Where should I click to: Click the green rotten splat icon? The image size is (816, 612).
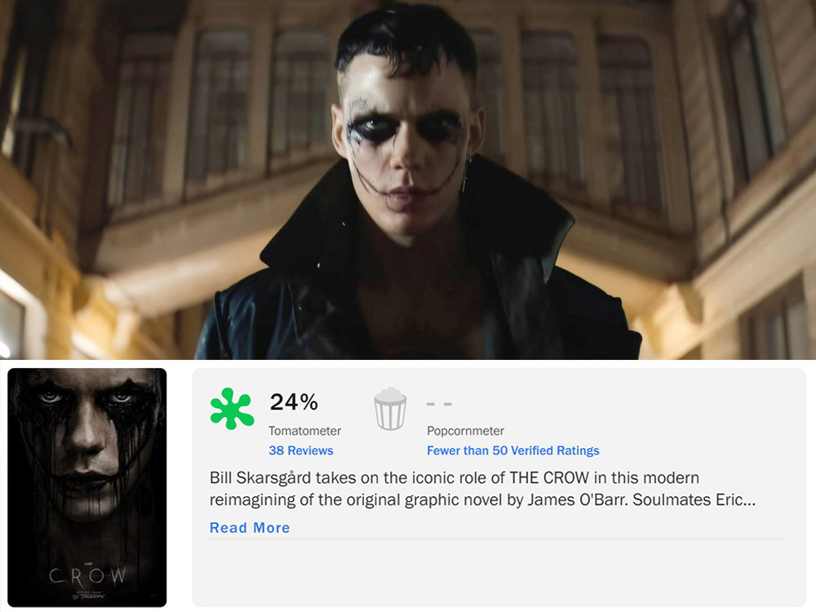(x=232, y=409)
